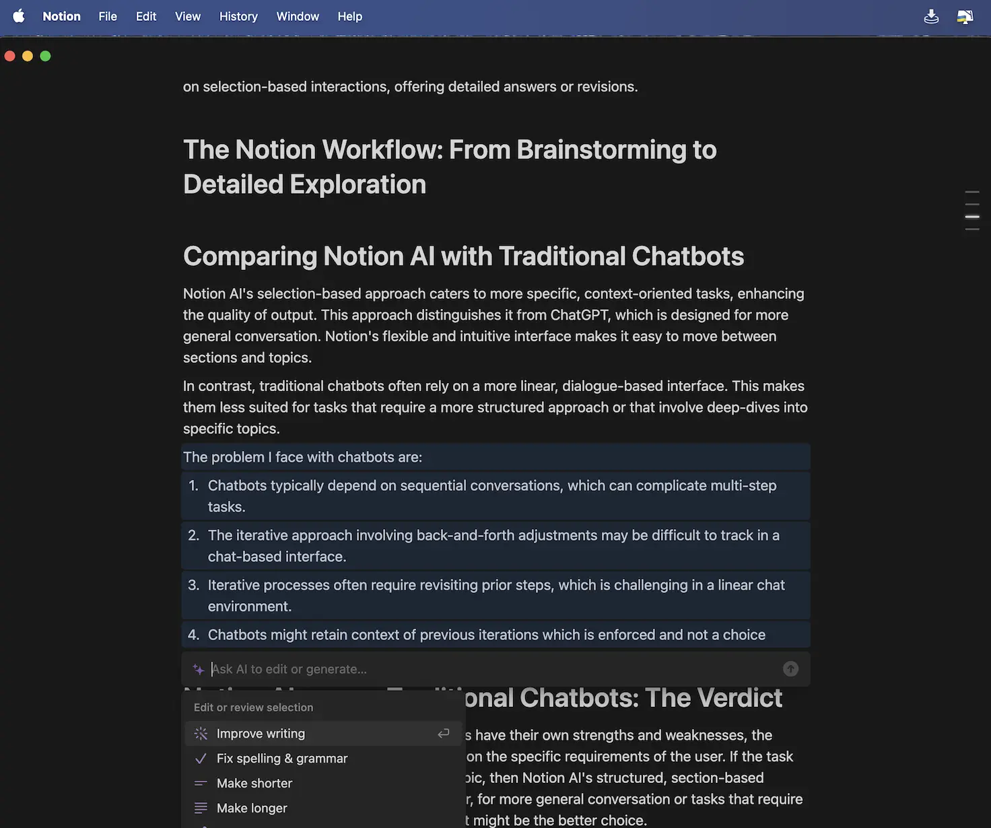Click the AI sparkle icon in prompt bar

[199, 669]
